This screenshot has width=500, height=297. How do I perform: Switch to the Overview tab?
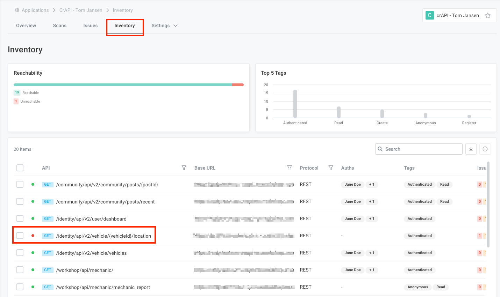(26, 25)
